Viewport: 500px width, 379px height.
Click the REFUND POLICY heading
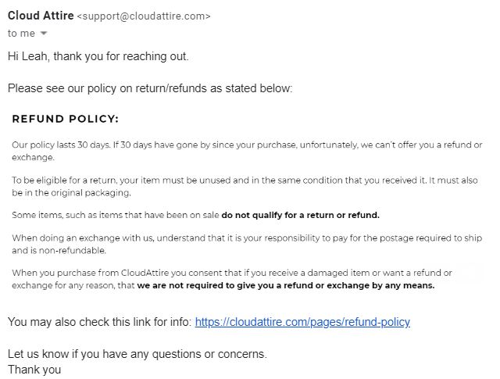(x=66, y=120)
